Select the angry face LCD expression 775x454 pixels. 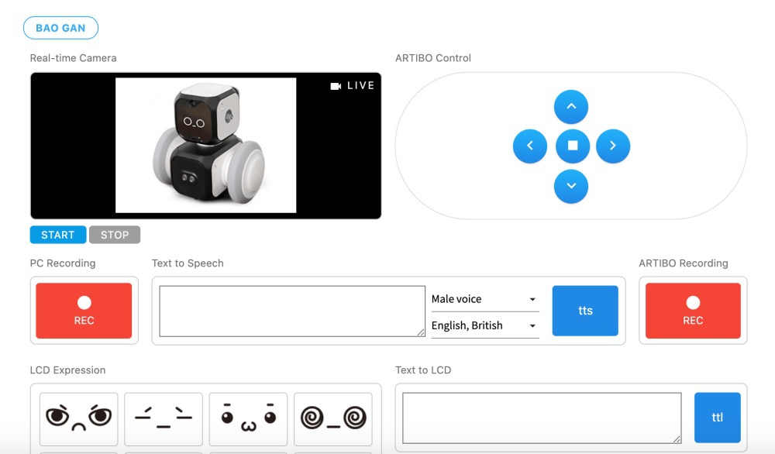pyautogui.click(x=78, y=419)
